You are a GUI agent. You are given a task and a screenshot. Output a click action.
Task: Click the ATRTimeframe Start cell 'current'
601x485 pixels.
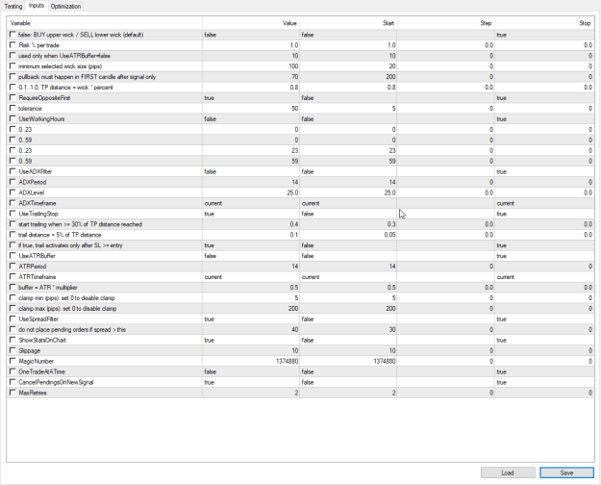(x=348, y=277)
